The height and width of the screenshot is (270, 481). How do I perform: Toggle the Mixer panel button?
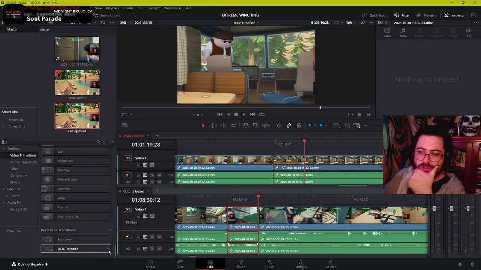[402, 15]
